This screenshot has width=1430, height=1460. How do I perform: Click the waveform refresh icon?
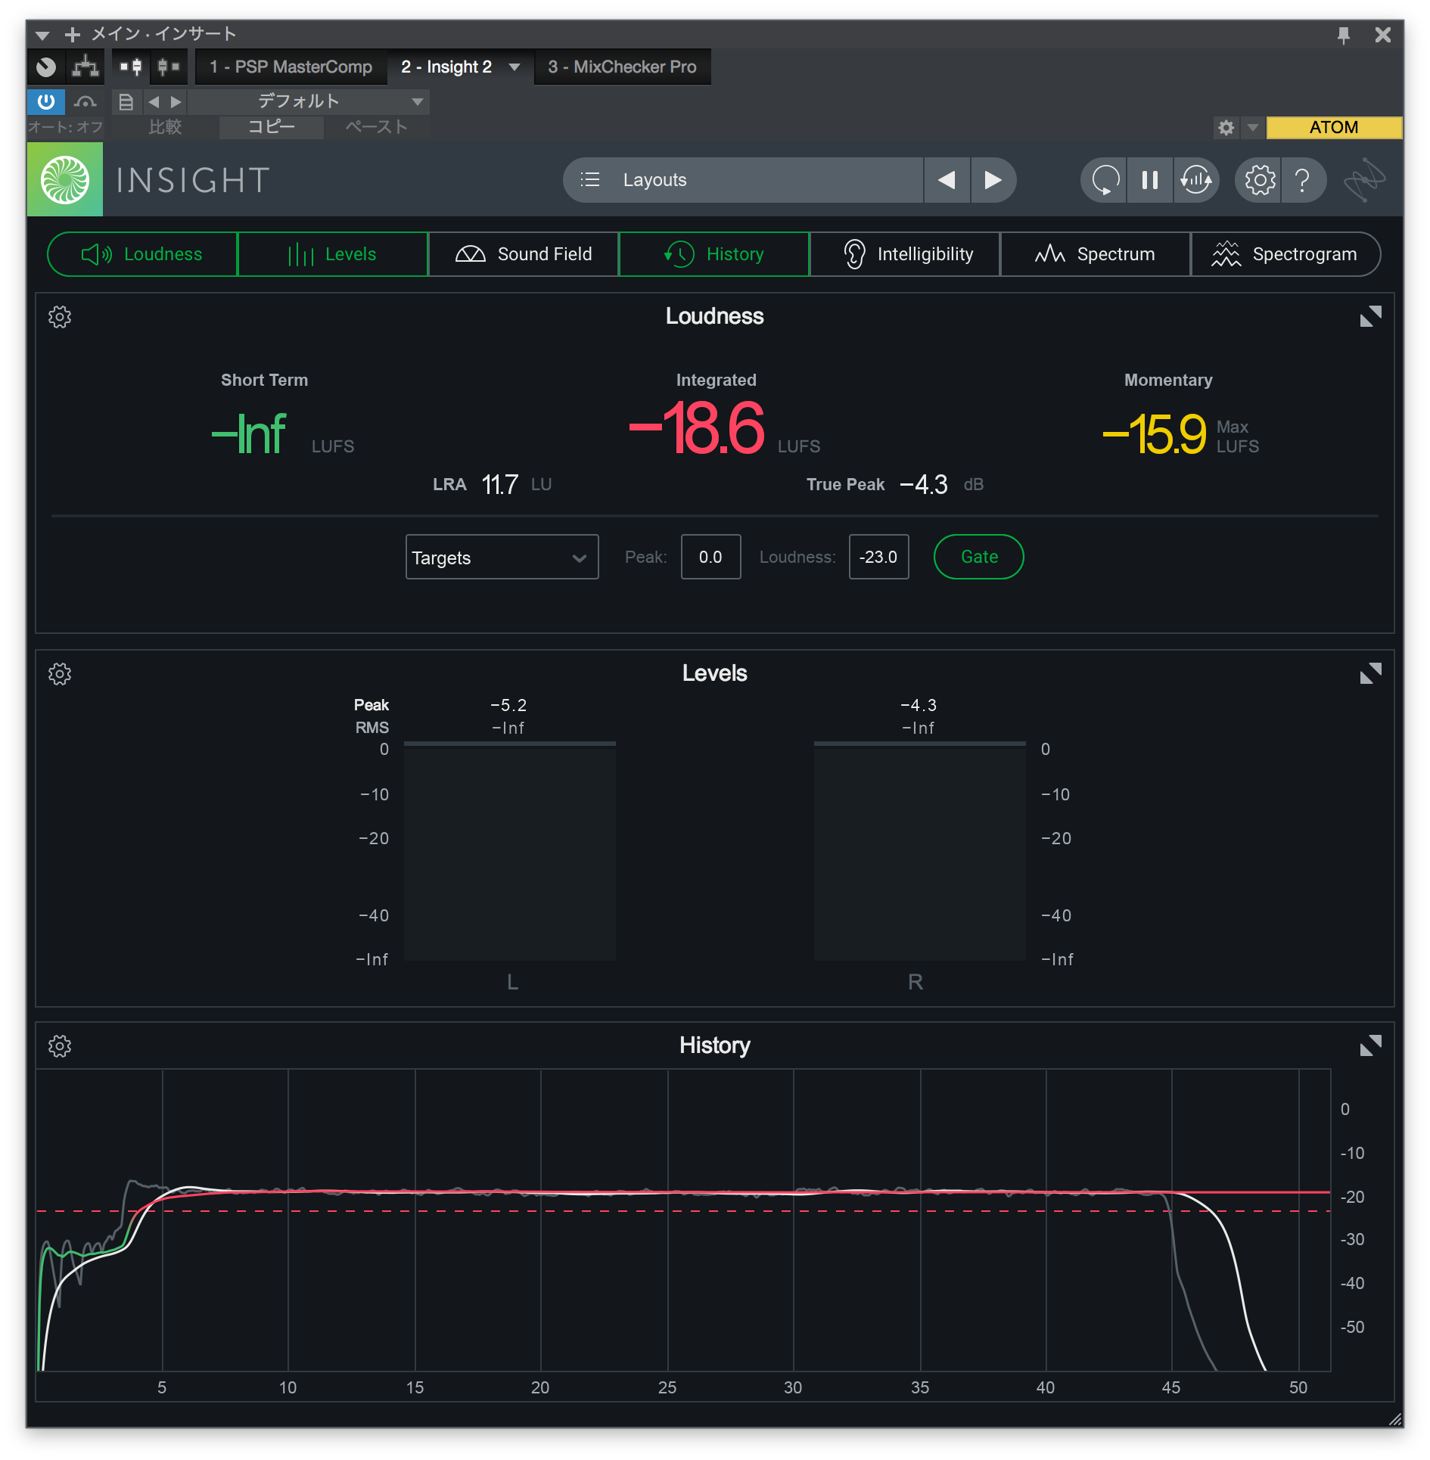point(1196,180)
